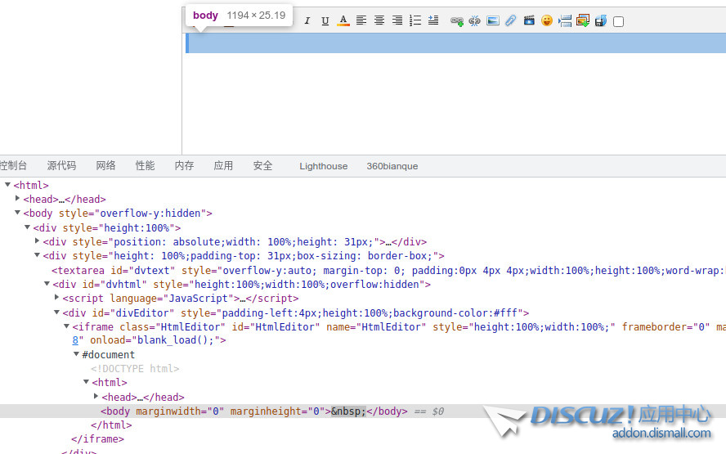The image size is (726, 454).
Task: Toggle italic formatting in editor toolbar
Action: point(307,21)
